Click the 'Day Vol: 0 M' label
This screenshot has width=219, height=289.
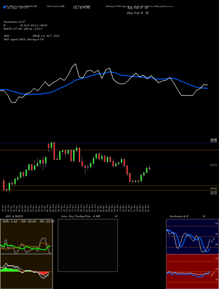(138, 13)
